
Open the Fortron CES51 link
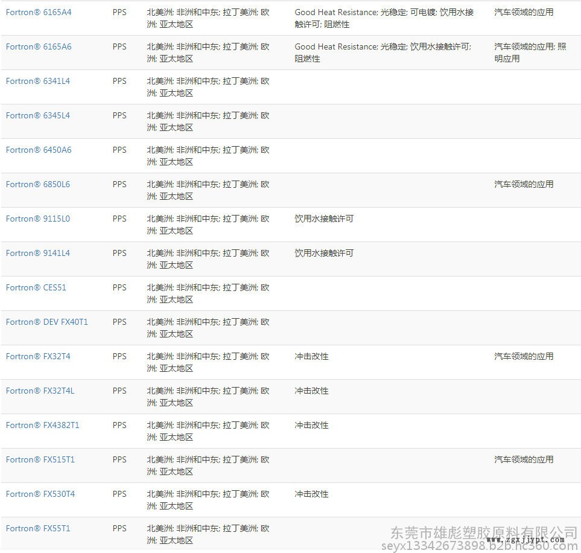pos(36,287)
